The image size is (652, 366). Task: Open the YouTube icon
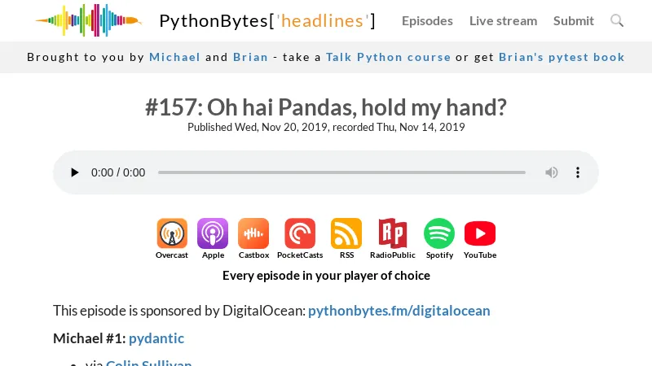coord(480,233)
